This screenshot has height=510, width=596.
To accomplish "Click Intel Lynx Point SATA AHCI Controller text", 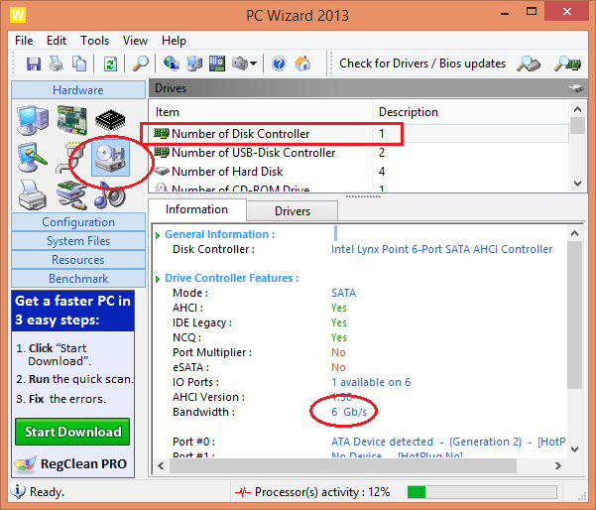I will pos(441,249).
